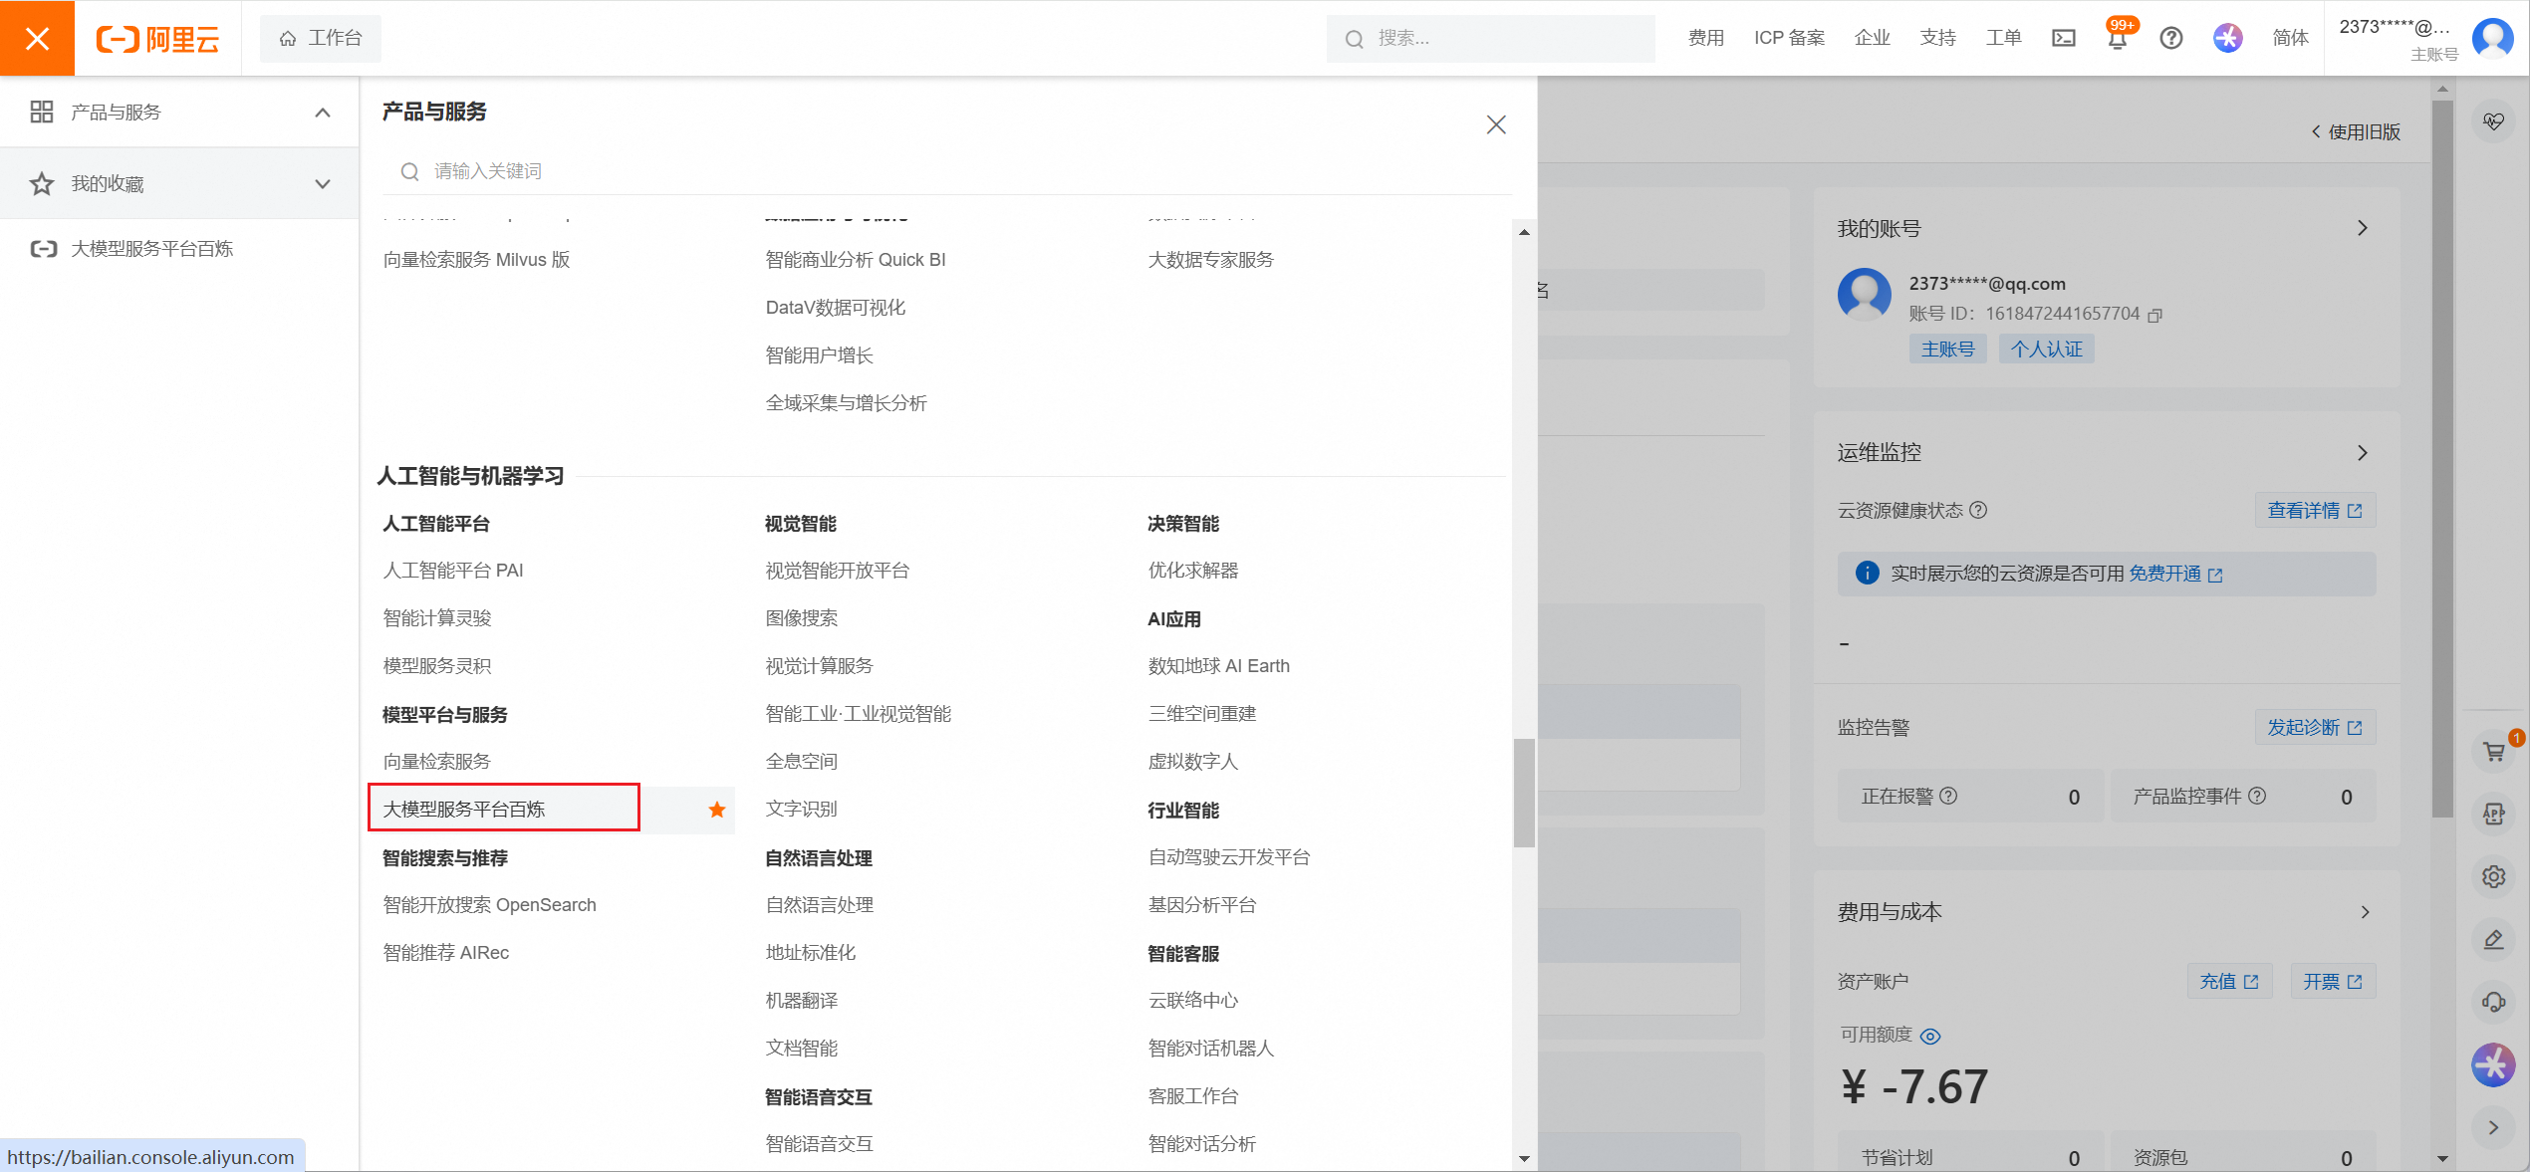
Task: Close the 产品与服务 panel
Action: 1496,124
